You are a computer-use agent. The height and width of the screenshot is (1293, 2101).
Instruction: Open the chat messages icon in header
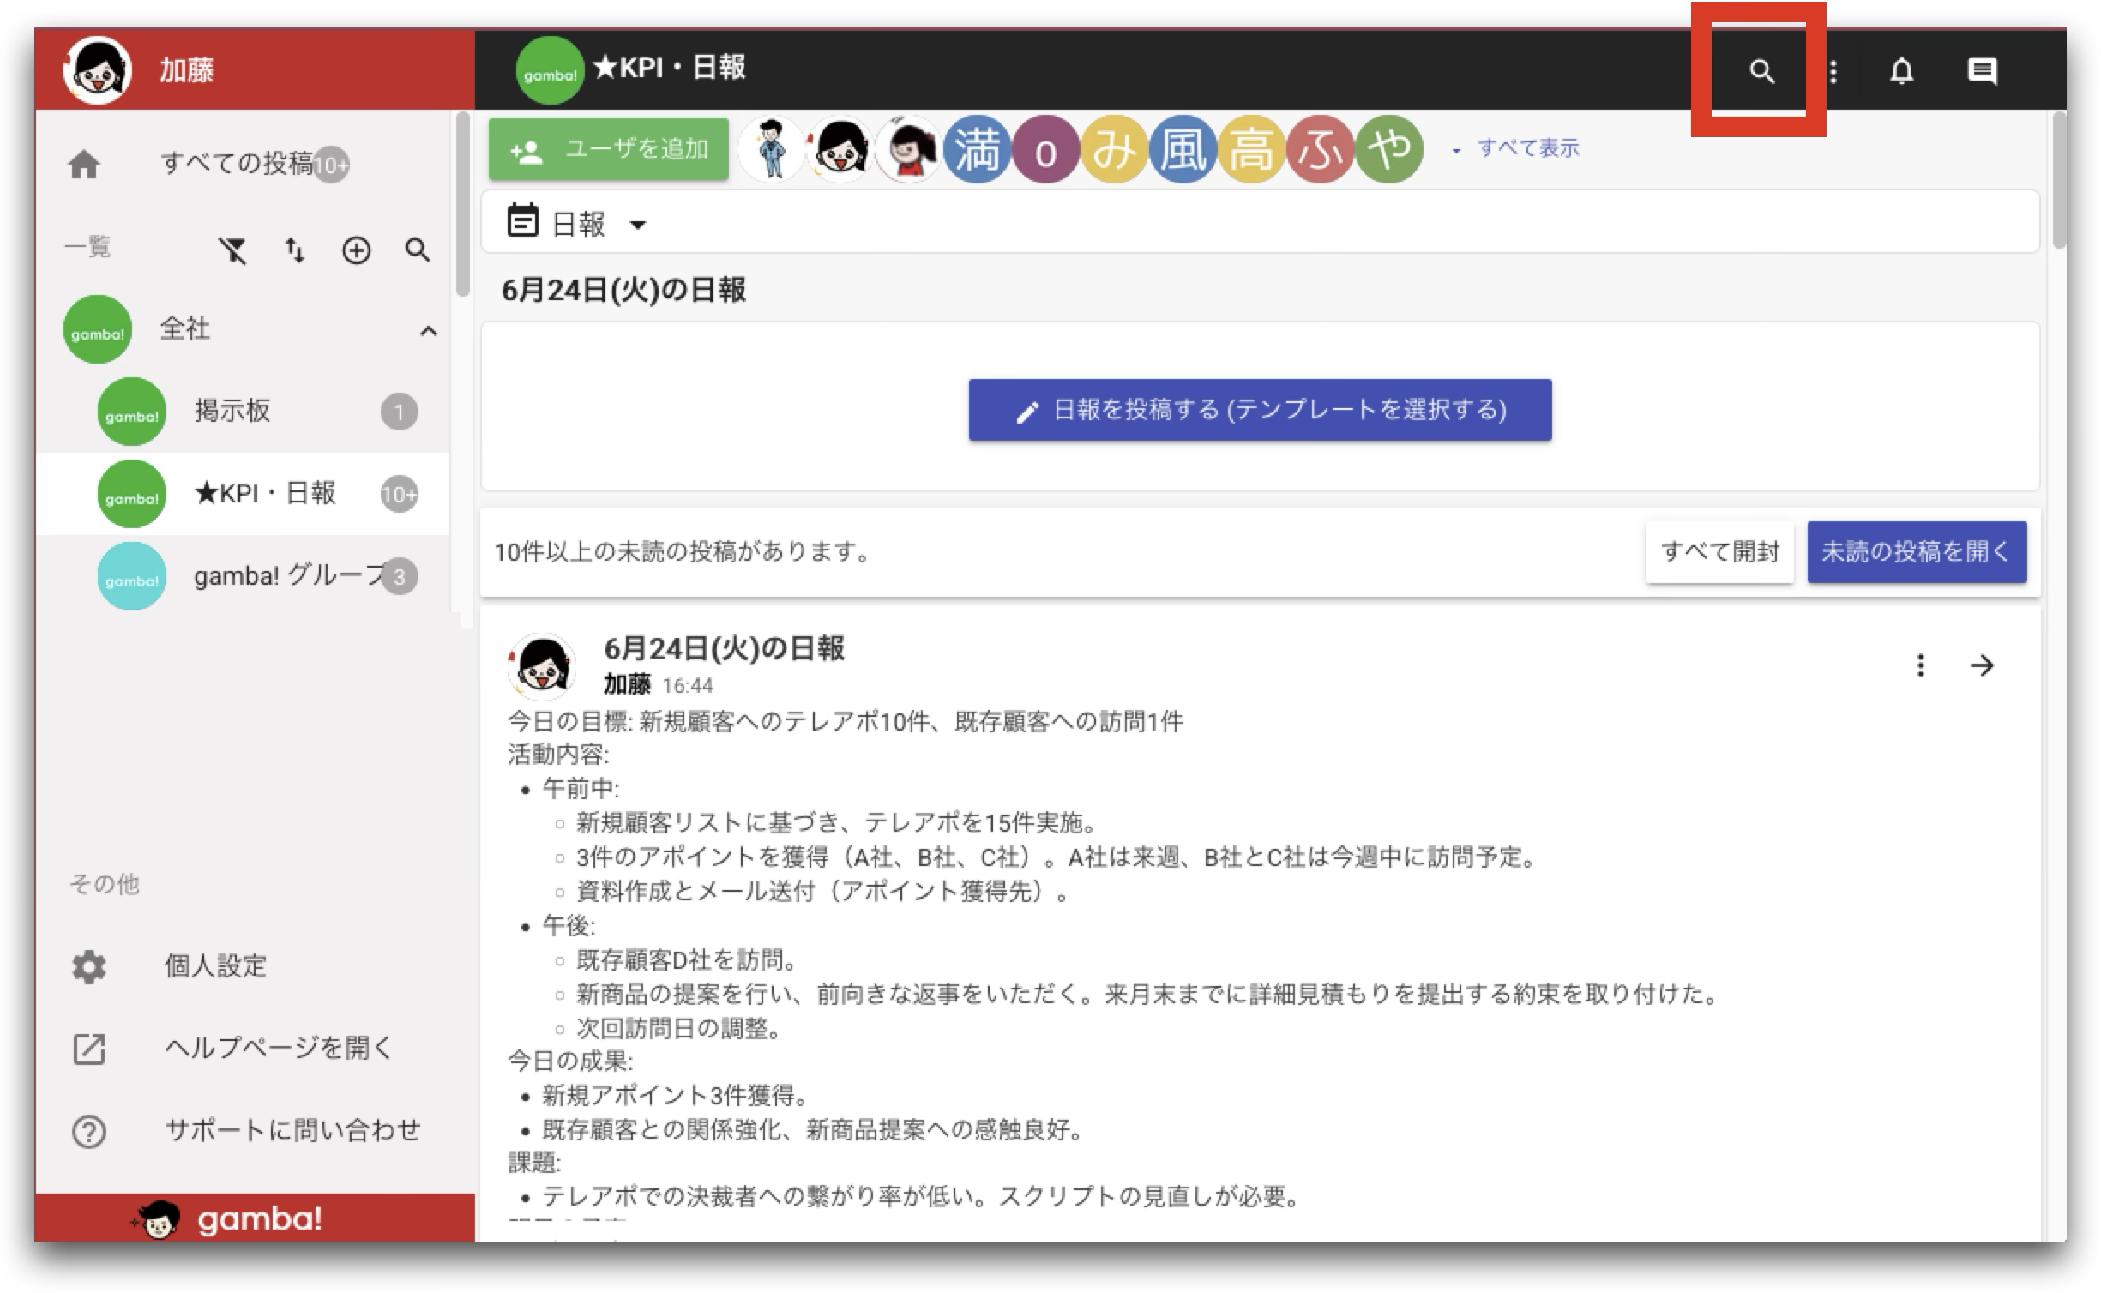click(1981, 71)
